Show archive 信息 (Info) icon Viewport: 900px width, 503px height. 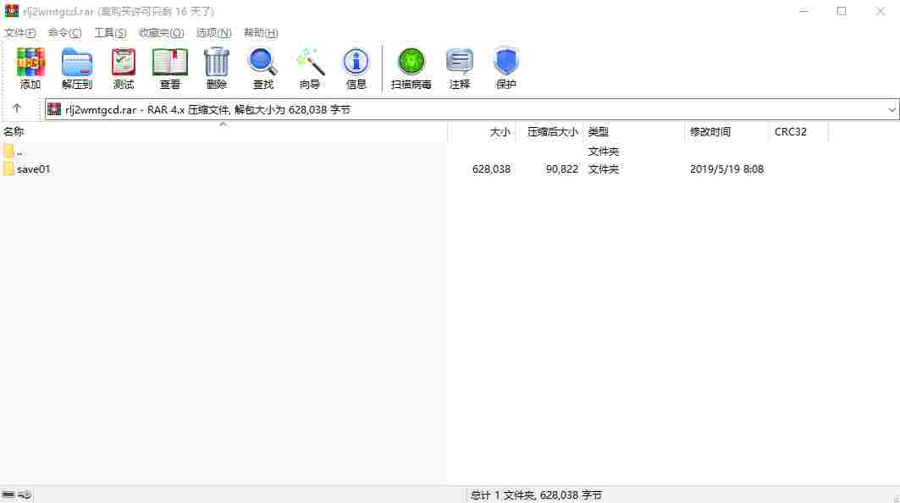356,62
